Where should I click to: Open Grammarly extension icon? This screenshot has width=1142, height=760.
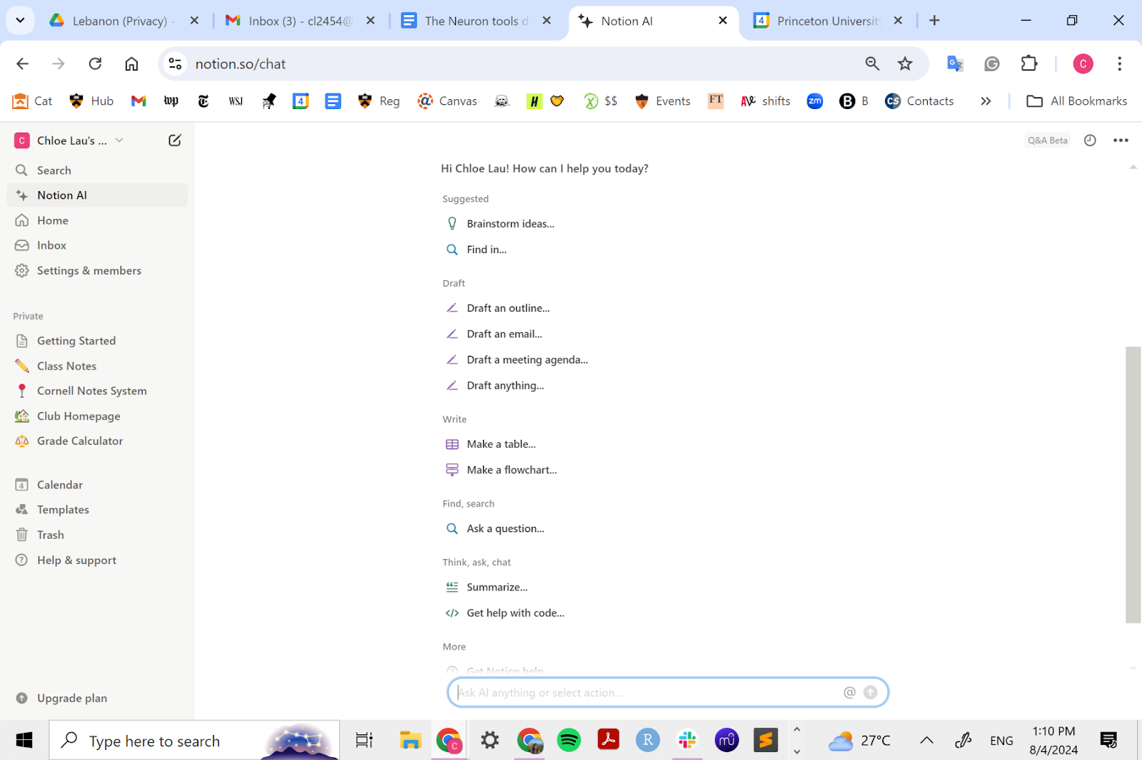coord(992,63)
